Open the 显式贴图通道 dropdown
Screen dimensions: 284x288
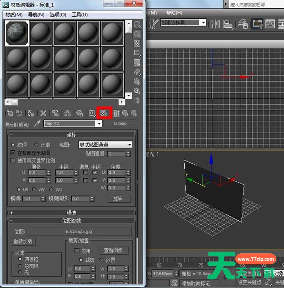point(105,145)
